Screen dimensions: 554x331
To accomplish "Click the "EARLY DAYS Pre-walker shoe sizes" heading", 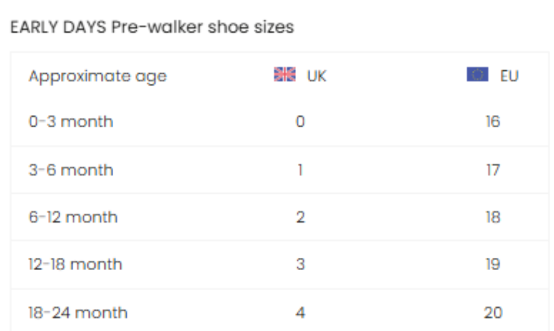I will 152,28.
